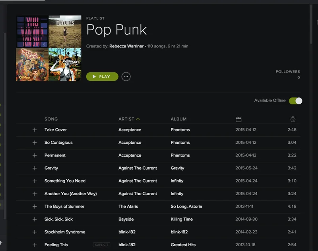
Task: Add Something You Need with plus icon
Action: pos(35,181)
